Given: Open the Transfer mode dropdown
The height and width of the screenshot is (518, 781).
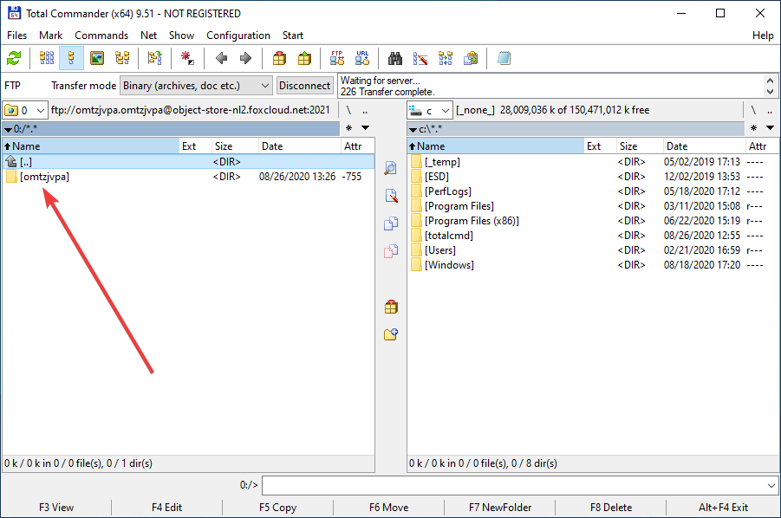Looking at the screenshot, I should (x=195, y=85).
